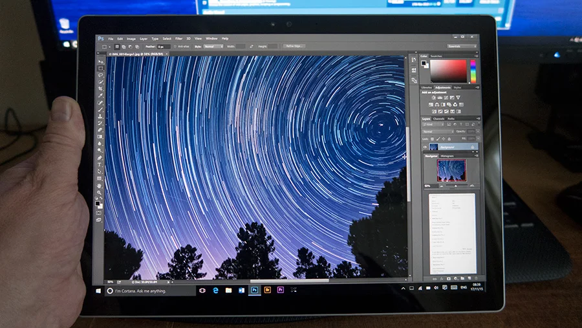Select the Move tool
Image resolution: width=582 pixels, height=328 pixels.
pyautogui.click(x=101, y=62)
